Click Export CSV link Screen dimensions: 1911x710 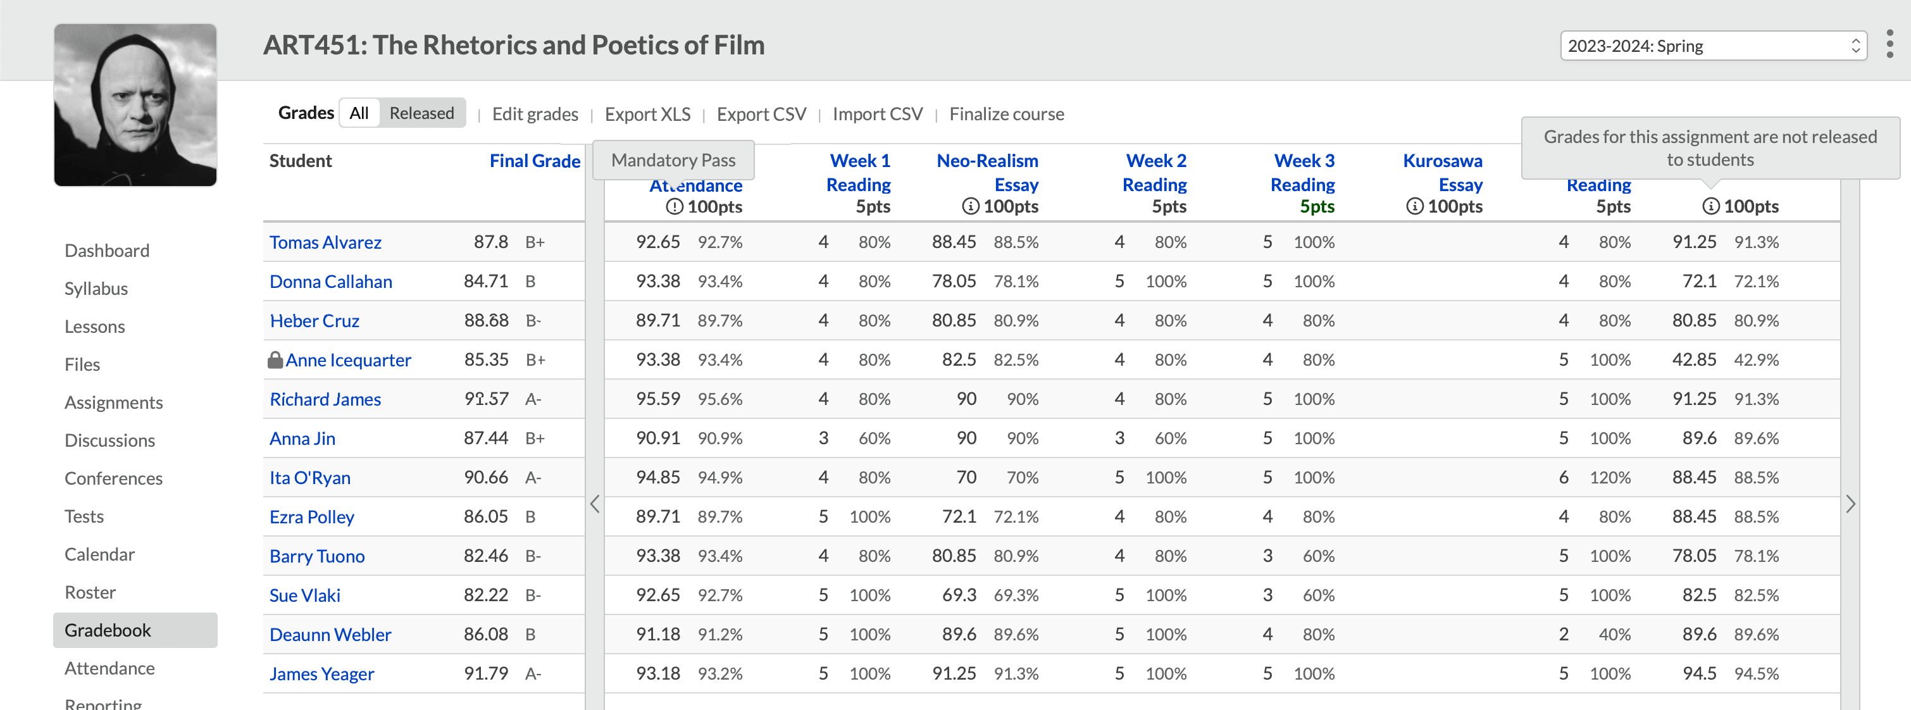pos(761,115)
